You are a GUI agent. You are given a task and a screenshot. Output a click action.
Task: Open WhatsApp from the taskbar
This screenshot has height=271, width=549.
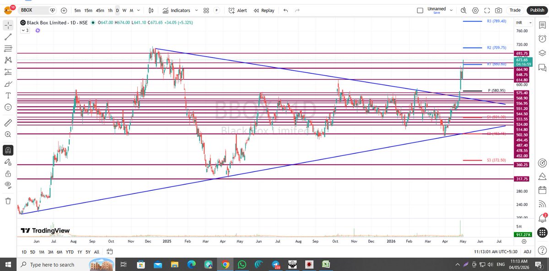242,265
